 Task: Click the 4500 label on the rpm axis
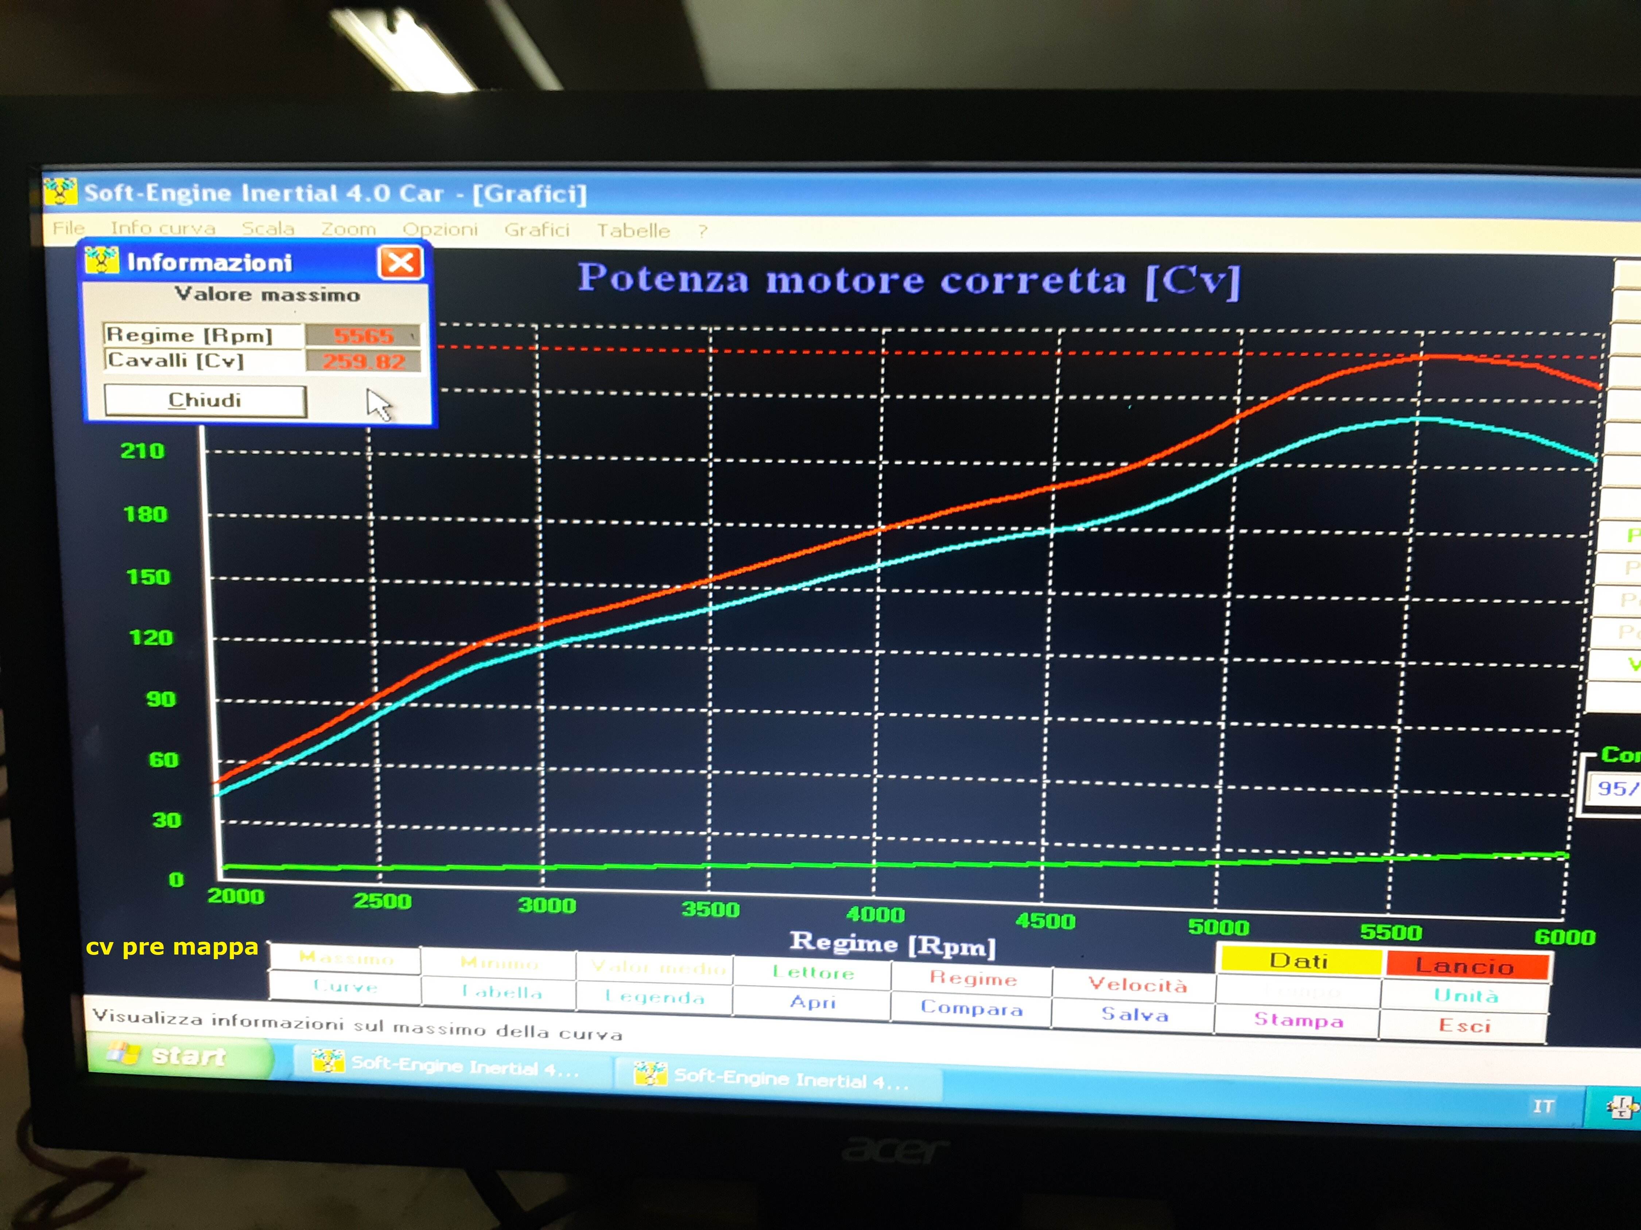[1045, 921]
